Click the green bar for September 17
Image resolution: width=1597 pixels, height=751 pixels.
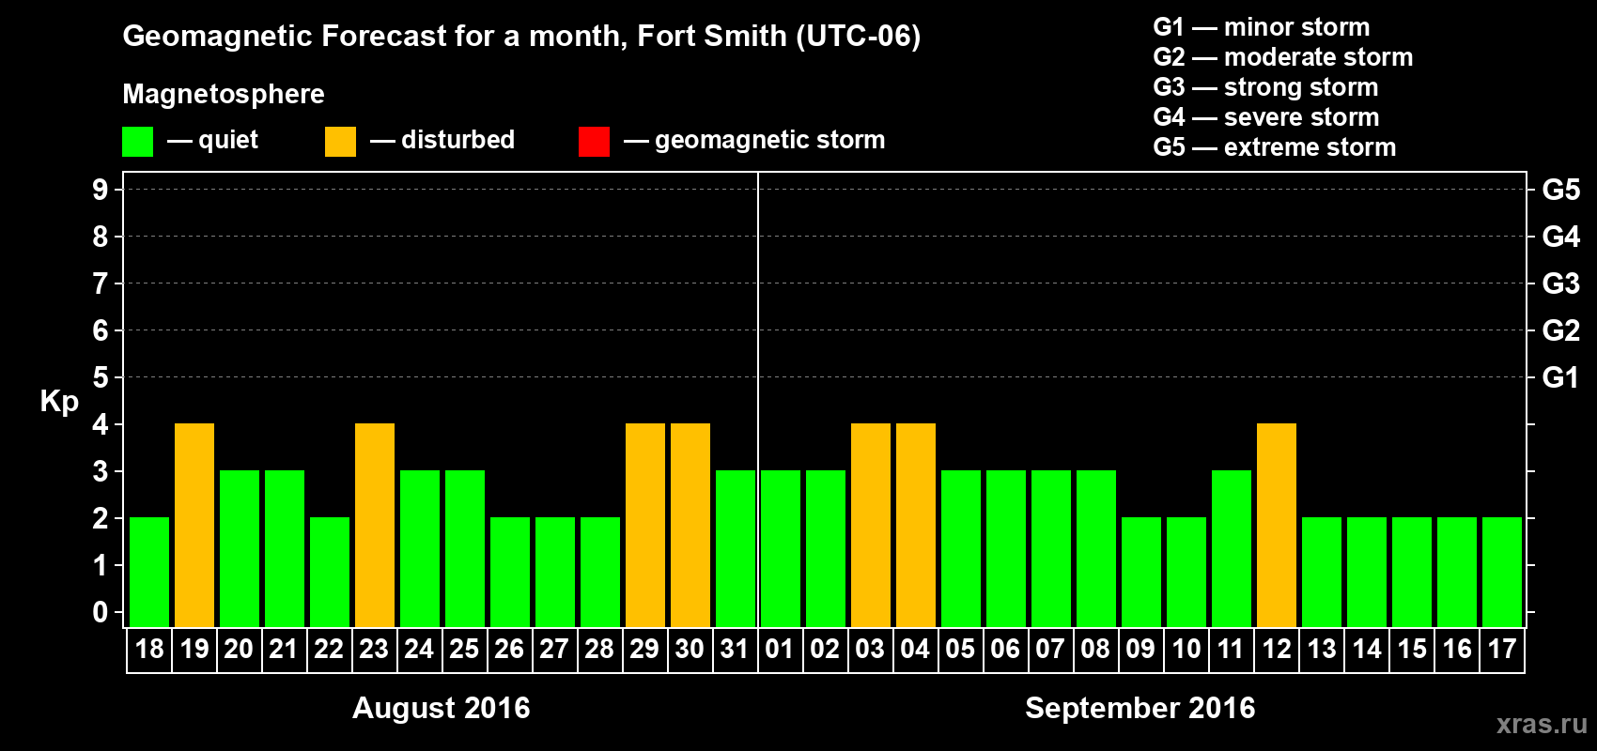(1502, 572)
